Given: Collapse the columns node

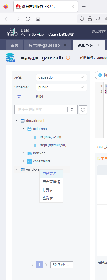Looking at the screenshot, I should pyautogui.click(x=23, y=129).
